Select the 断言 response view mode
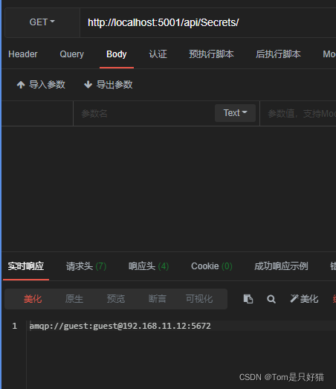This screenshot has width=336, height=389. 158,299
